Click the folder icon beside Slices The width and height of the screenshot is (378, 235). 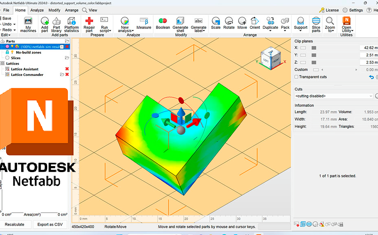pyautogui.click(x=67, y=58)
